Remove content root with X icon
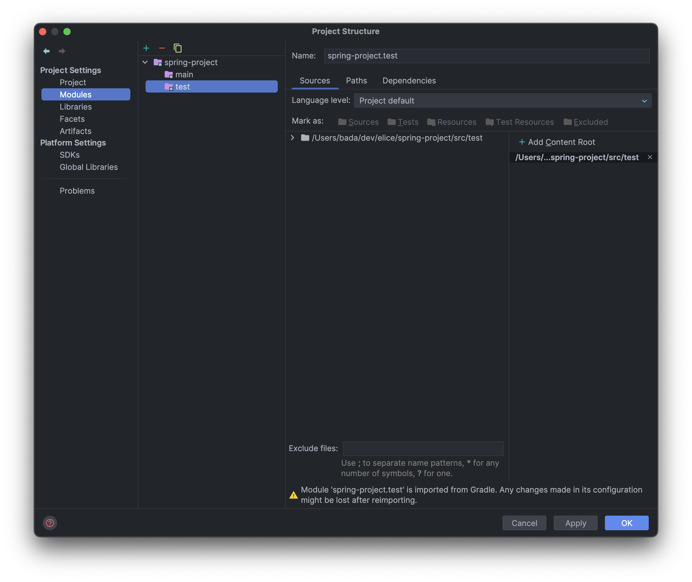Image resolution: width=692 pixels, height=582 pixels. 650,157
